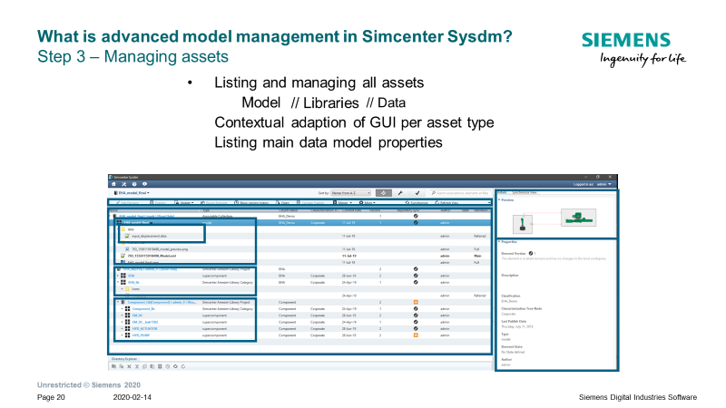Switch to the Details tab
Image resolution: width=726 pixels, height=408 pixels.
coord(502,192)
